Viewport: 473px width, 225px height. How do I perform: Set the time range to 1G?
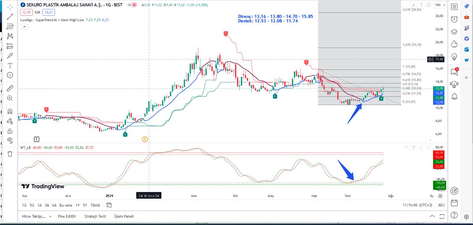(x=24, y=205)
